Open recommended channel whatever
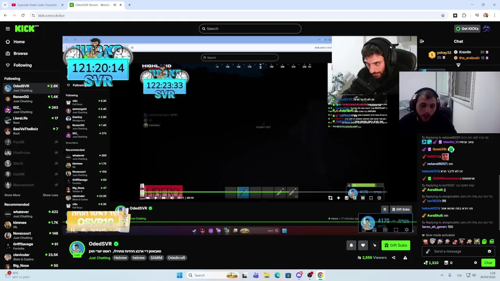Image resolution: width=500 pixels, height=281 pixels. (31, 214)
